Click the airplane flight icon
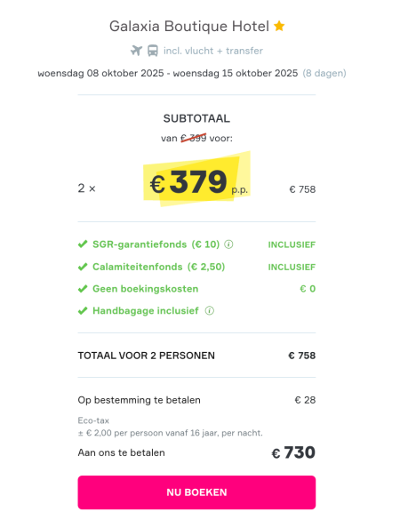The width and height of the screenshot is (400, 520). 136,51
